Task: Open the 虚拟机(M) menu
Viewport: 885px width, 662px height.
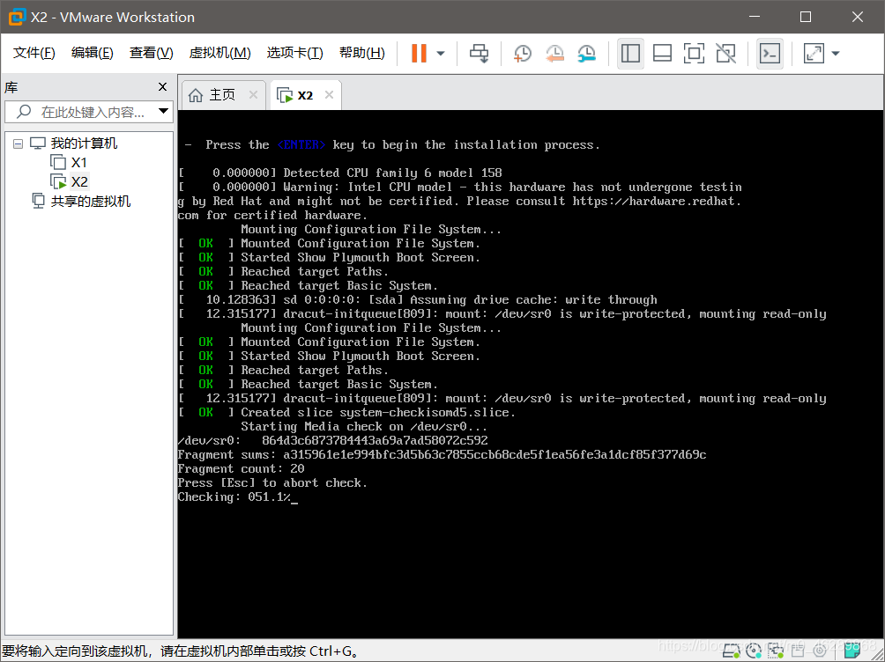Action: pyautogui.click(x=219, y=53)
